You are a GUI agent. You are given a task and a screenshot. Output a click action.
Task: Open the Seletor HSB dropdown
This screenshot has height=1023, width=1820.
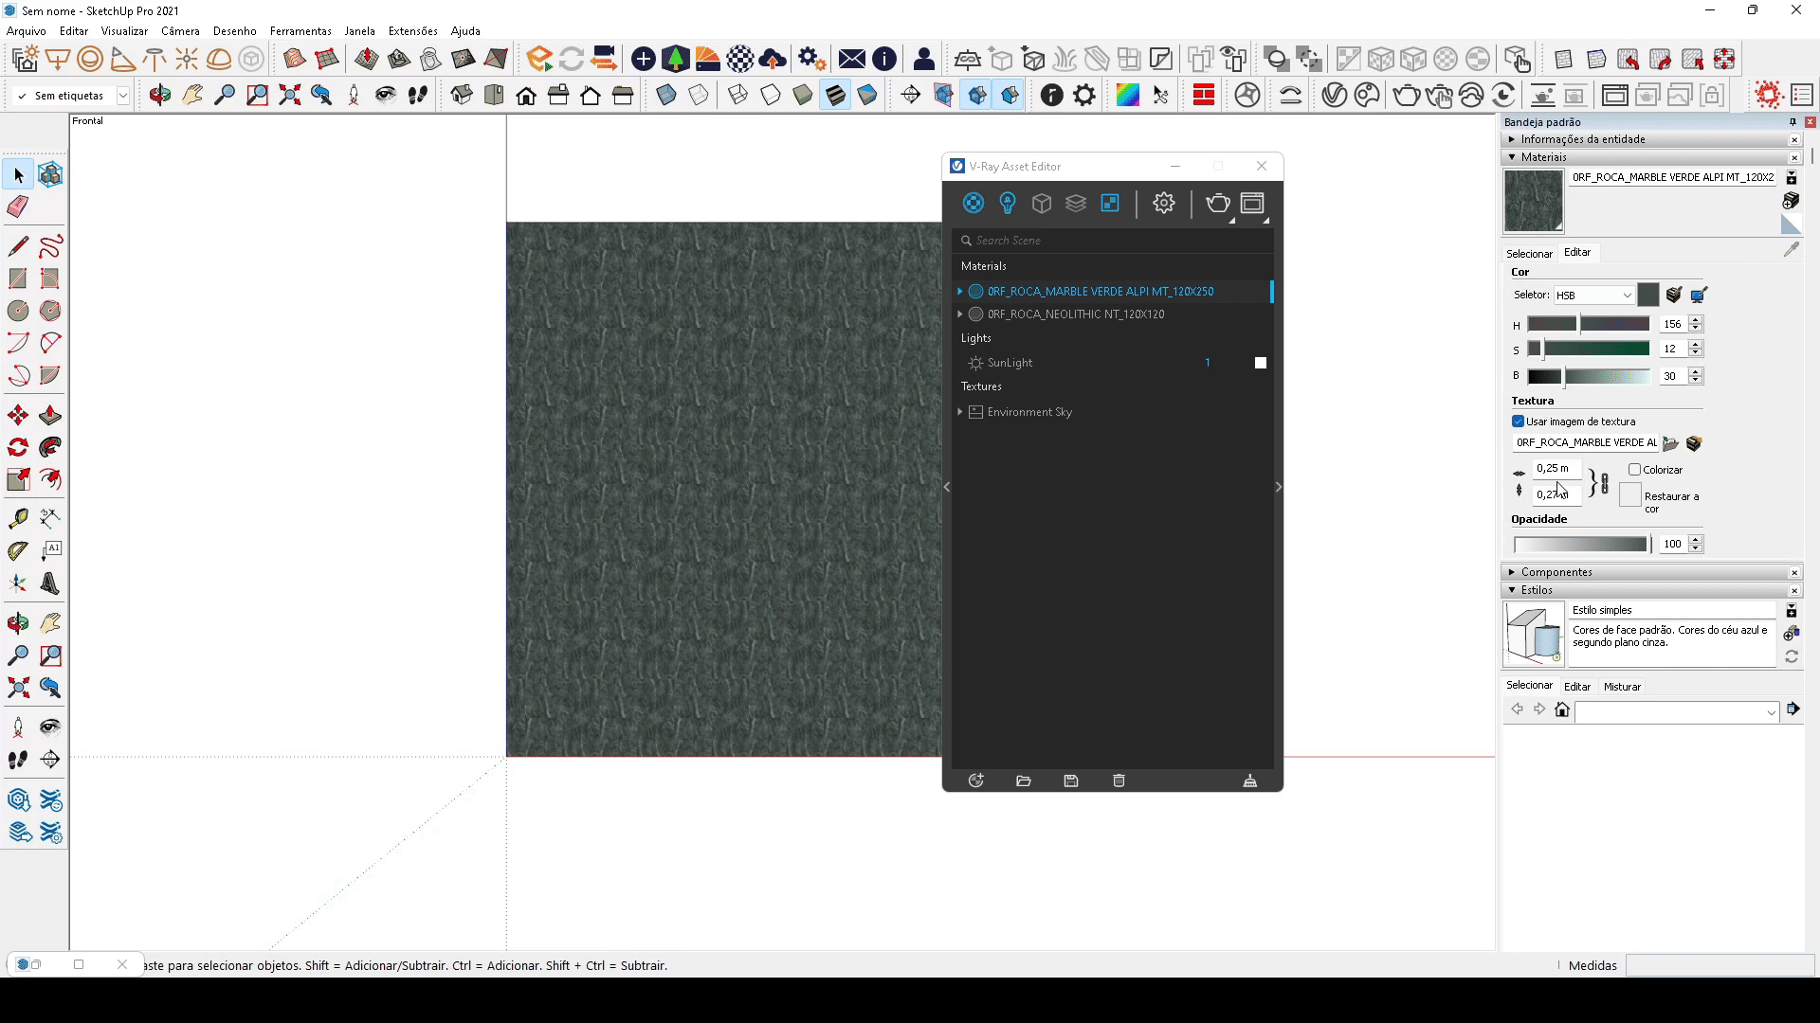pos(1593,296)
